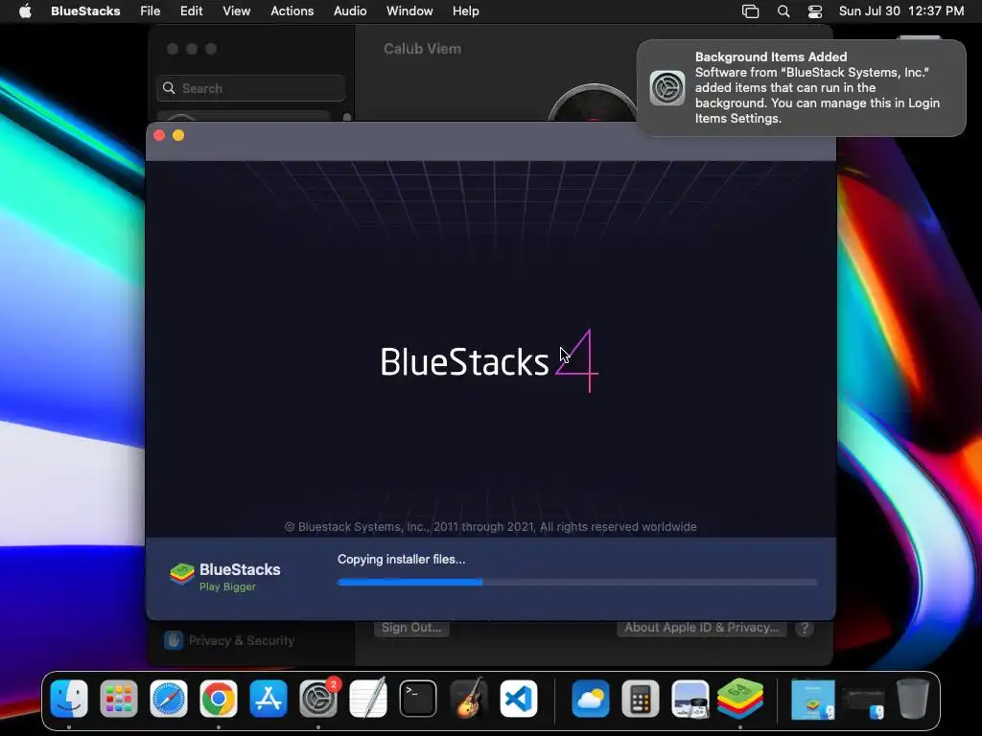Click the notification's System Settings icon

point(667,87)
